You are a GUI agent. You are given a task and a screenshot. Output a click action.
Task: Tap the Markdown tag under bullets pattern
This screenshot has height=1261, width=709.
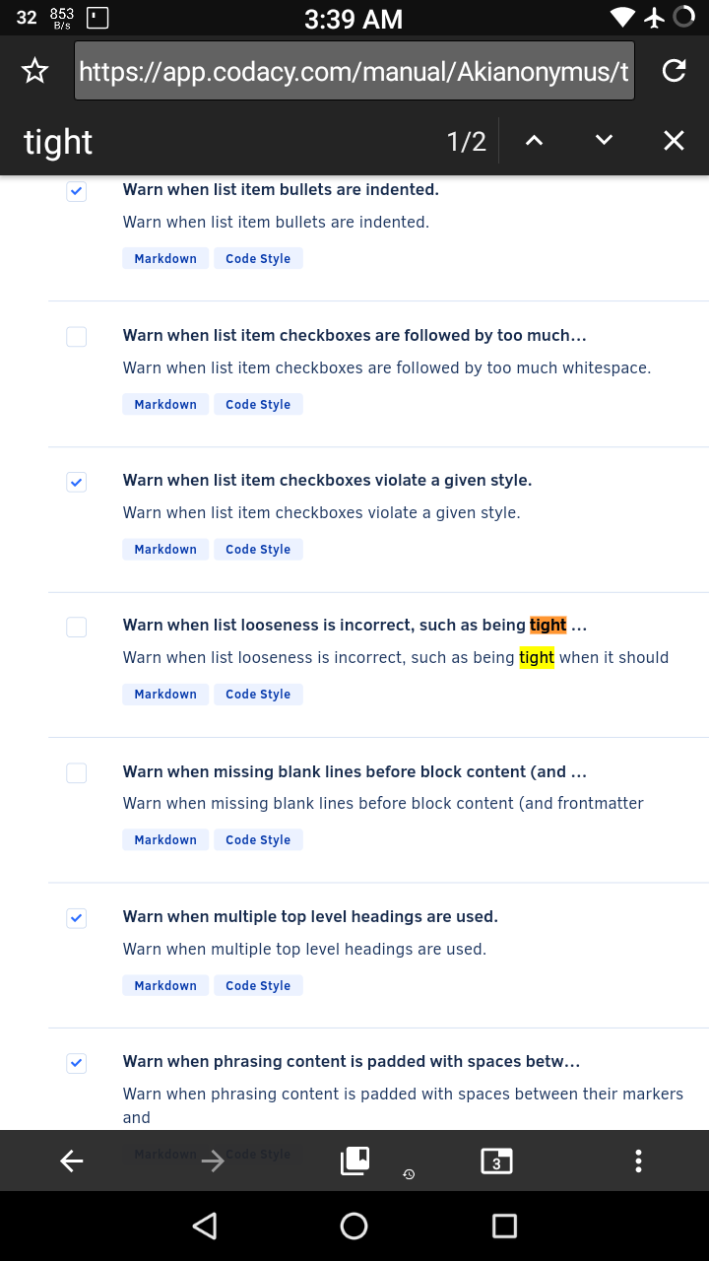tap(164, 258)
